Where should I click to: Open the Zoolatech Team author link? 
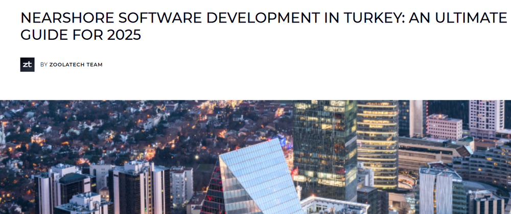point(76,65)
